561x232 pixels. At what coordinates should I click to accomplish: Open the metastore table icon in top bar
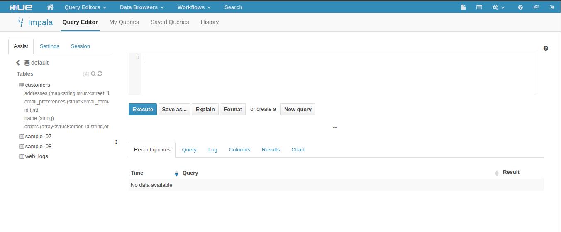coord(479,7)
